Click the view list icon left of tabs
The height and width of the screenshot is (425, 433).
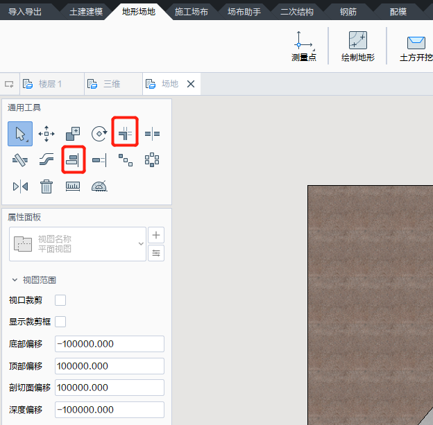point(10,84)
